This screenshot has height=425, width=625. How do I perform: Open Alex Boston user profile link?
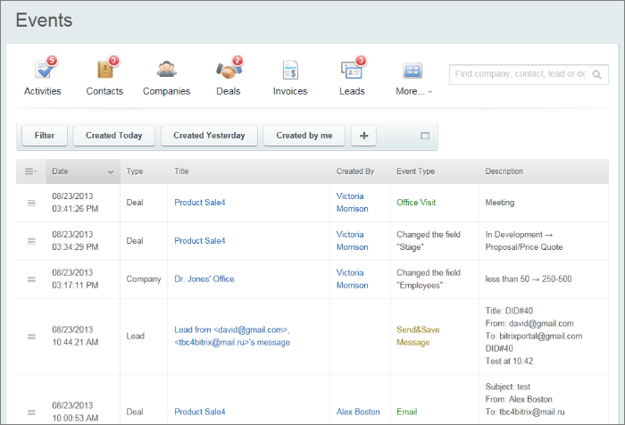[357, 412]
